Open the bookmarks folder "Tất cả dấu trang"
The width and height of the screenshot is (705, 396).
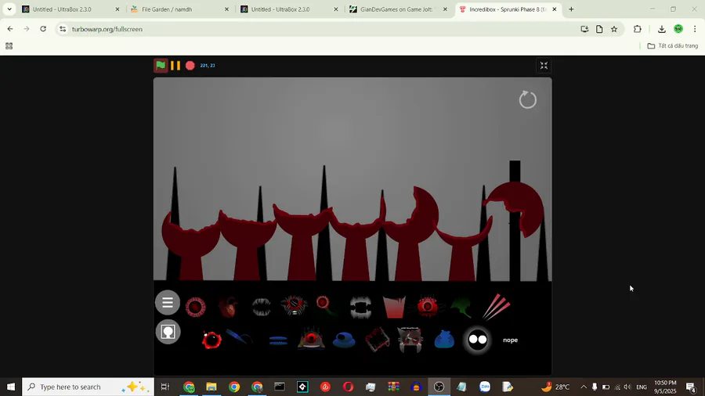point(672,46)
